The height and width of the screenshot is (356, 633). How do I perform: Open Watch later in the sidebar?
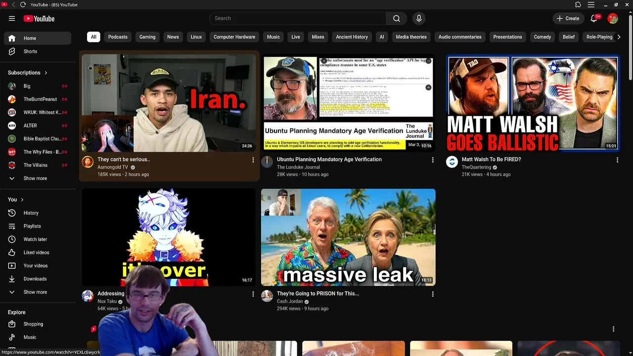coord(38,239)
